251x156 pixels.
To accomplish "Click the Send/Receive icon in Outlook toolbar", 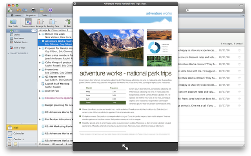I will tap(11, 10).
